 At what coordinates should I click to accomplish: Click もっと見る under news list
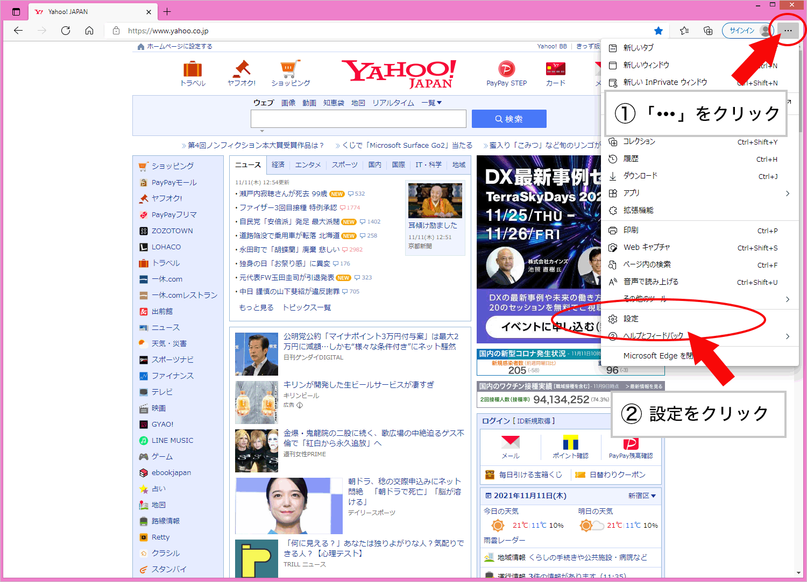(256, 308)
